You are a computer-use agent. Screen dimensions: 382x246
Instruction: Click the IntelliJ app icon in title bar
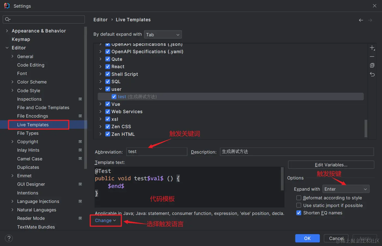(7, 6)
